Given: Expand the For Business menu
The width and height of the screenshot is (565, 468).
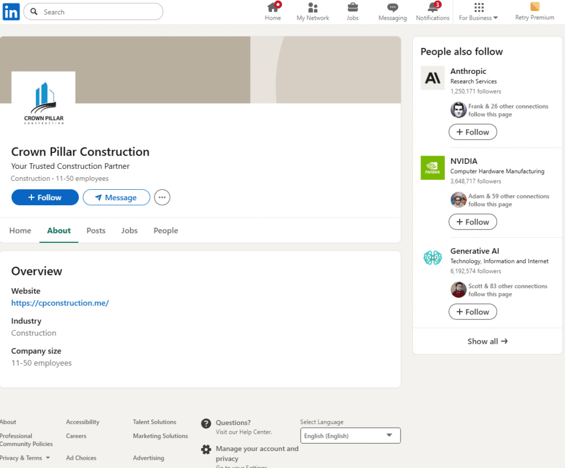Looking at the screenshot, I should tap(478, 12).
